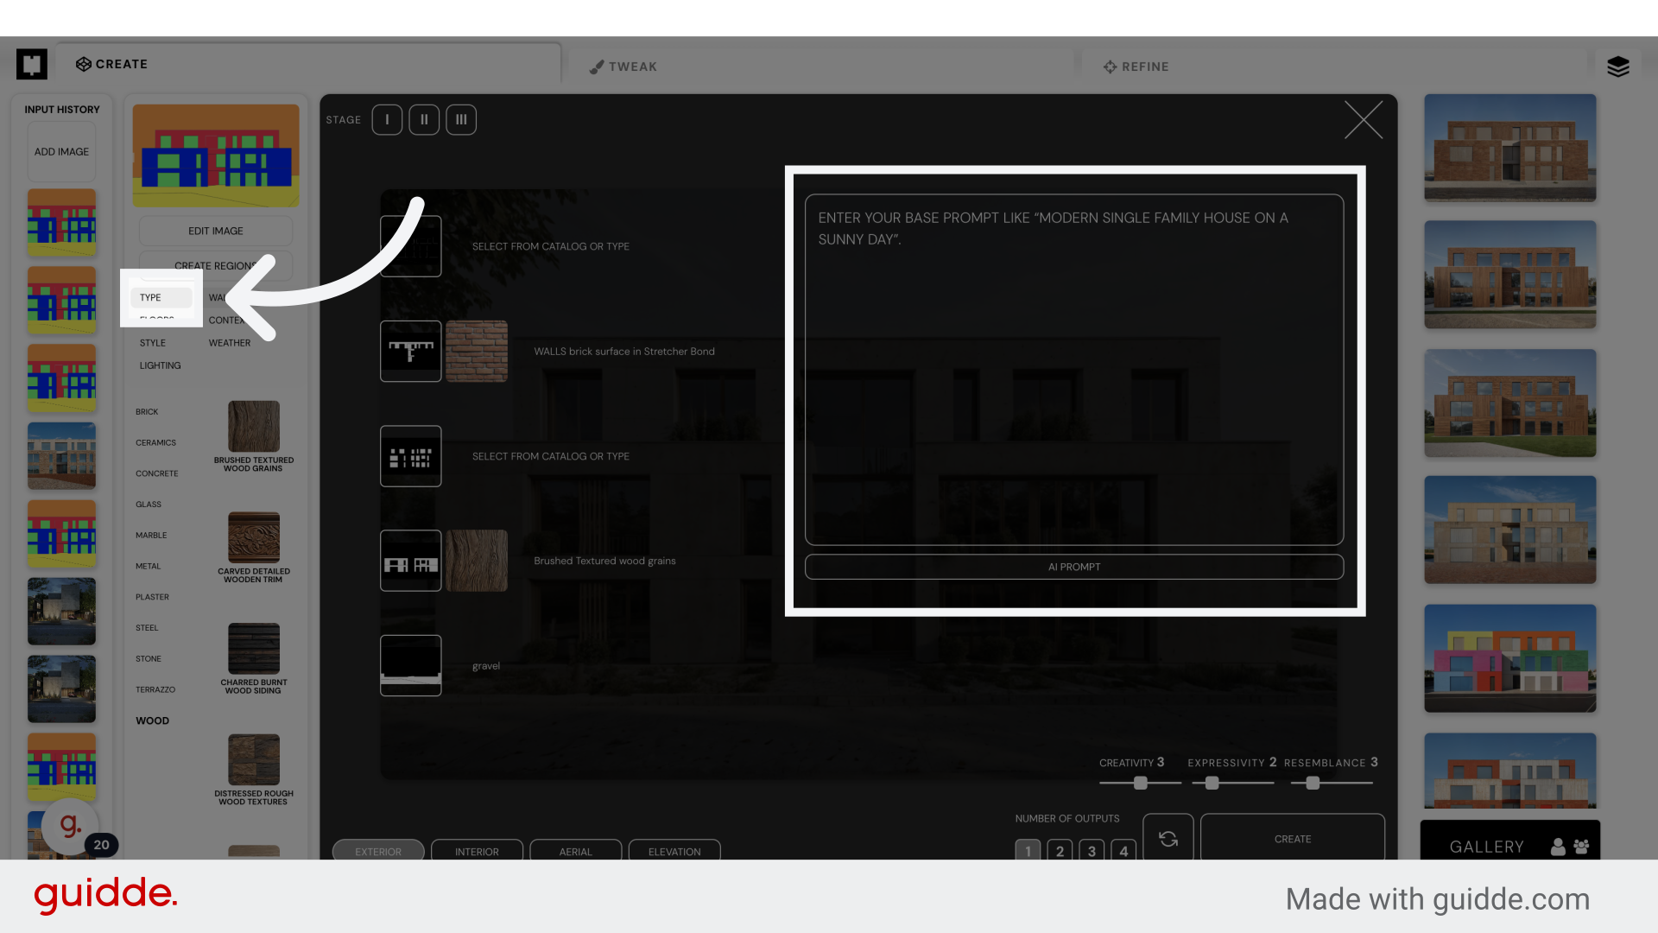This screenshot has height=933, width=1658.
Task: Click the community group gallery icon
Action: coord(1581,847)
